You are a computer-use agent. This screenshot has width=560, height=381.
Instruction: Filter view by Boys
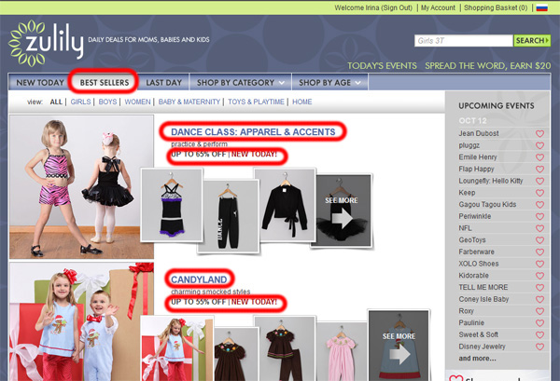[x=107, y=102]
